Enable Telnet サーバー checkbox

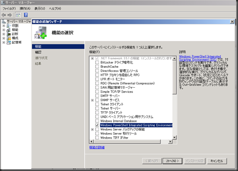[97, 108]
